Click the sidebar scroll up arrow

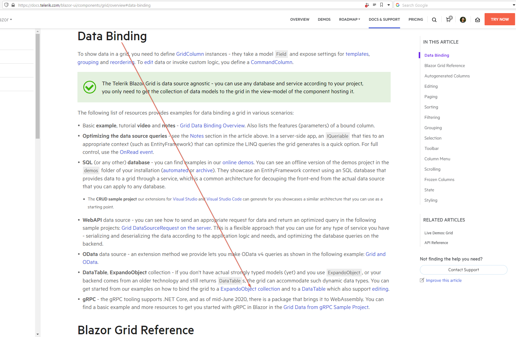pos(38,31)
